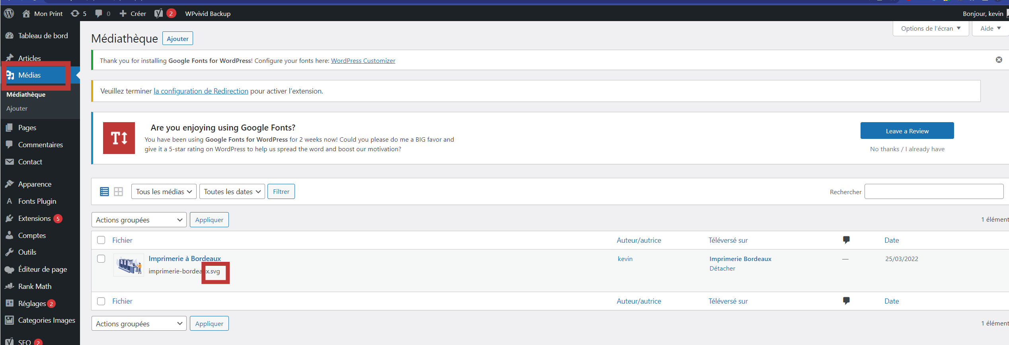Click Leave a Review button
This screenshot has height=345, width=1009.
click(907, 131)
